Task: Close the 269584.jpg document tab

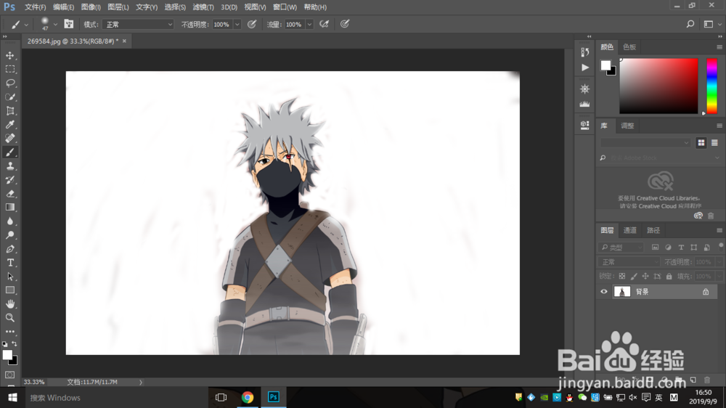Action: click(124, 41)
